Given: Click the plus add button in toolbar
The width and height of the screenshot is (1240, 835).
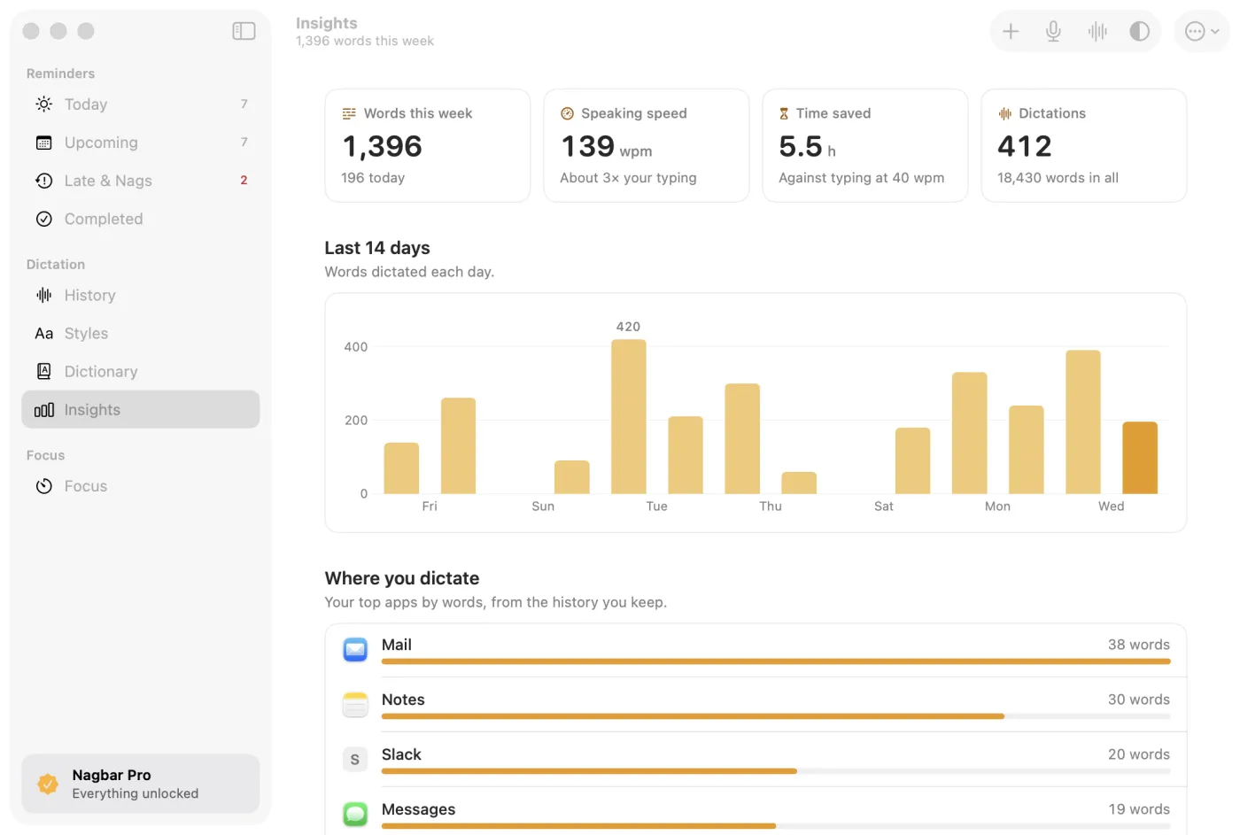Looking at the screenshot, I should [x=1011, y=32].
